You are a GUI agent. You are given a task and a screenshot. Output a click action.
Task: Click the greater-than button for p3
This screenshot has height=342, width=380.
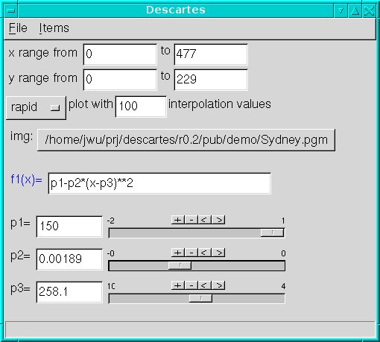(218, 285)
